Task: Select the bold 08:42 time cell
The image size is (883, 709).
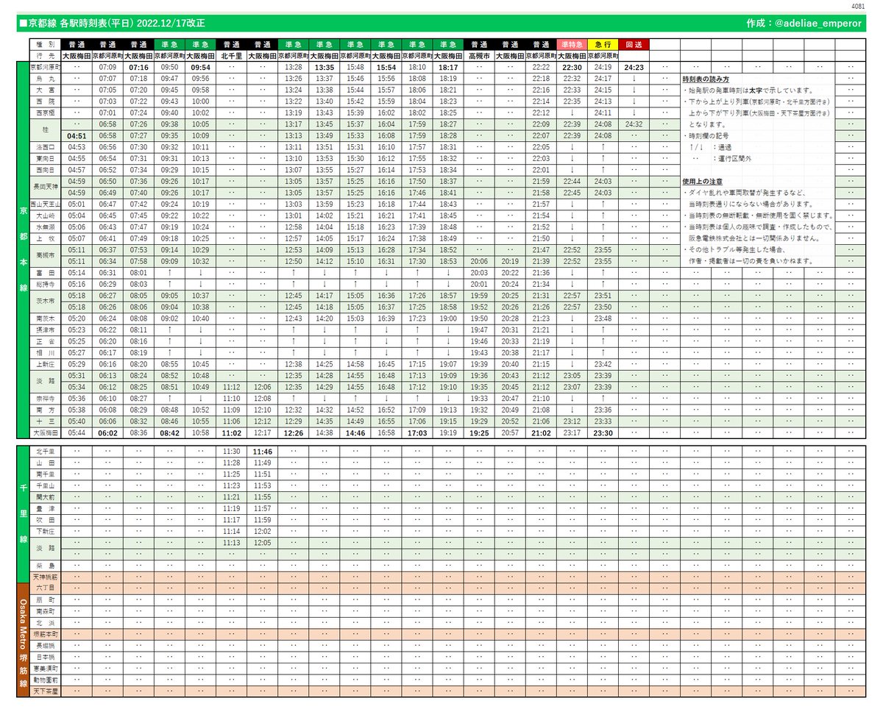Action: click(x=169, y=434)
